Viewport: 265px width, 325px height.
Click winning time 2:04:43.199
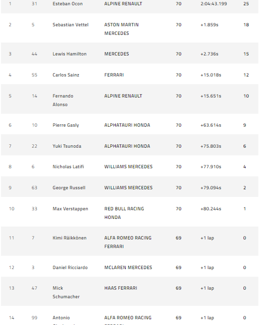214,4
